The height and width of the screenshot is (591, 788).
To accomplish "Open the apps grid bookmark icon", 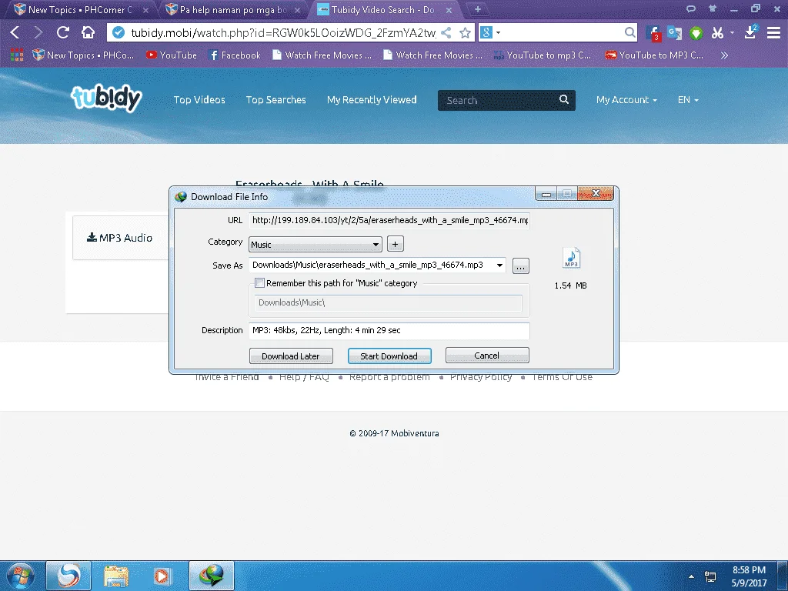I will click(17, 55).
